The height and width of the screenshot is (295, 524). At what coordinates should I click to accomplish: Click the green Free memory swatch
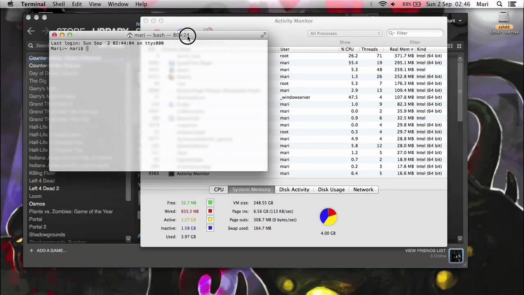point(210,203)
